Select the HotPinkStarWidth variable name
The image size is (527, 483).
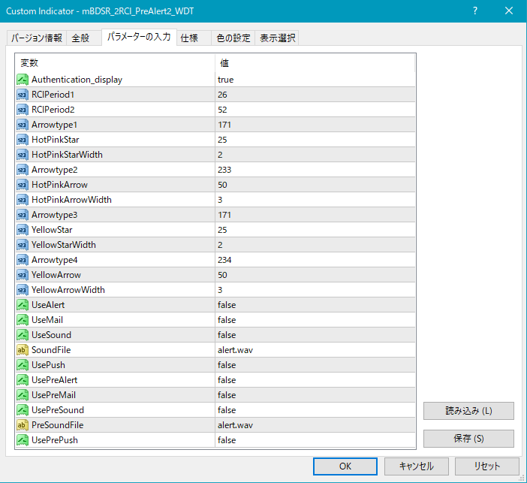click(67, 155)
